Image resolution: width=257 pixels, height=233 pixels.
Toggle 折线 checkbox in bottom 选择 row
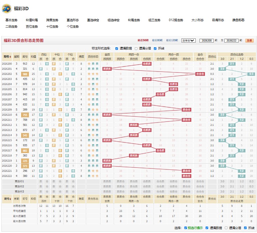pyautogui.click(x=245, y=228)
